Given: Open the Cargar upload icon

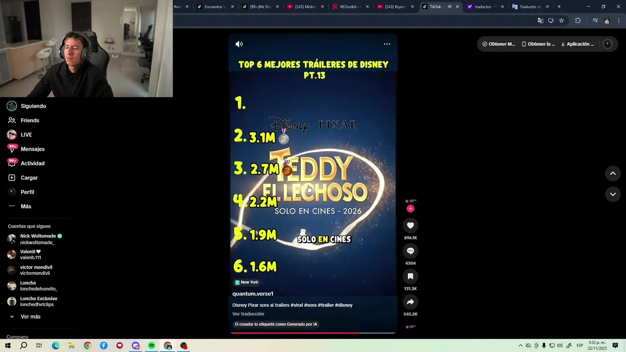Looking at the screenshot, I should (x=12, y=177).
